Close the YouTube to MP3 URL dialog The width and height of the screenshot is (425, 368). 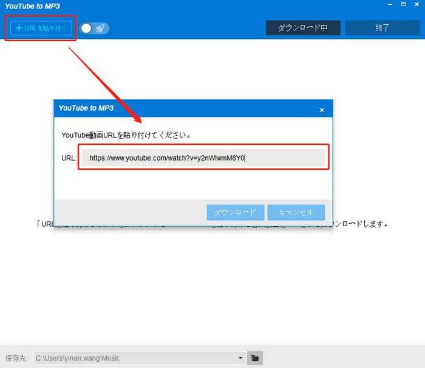[322, 110]
